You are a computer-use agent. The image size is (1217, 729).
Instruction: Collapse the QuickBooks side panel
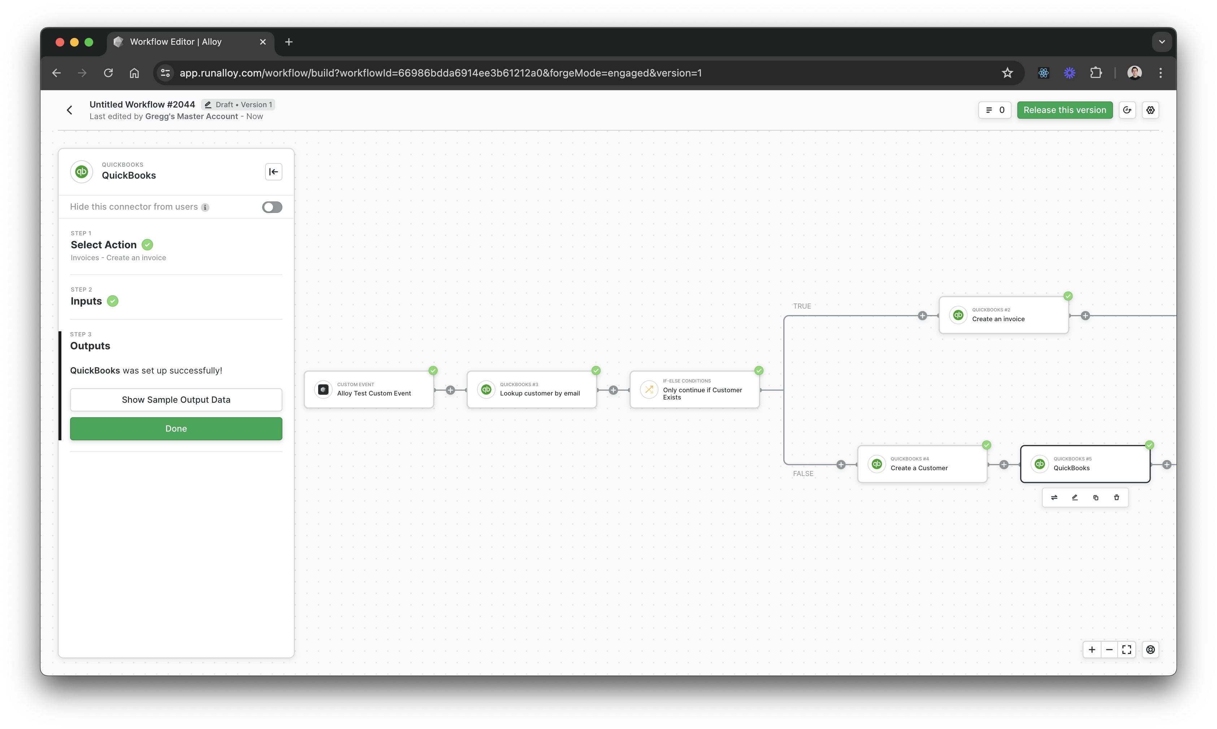pyautogui.click(x=273, y=172)
